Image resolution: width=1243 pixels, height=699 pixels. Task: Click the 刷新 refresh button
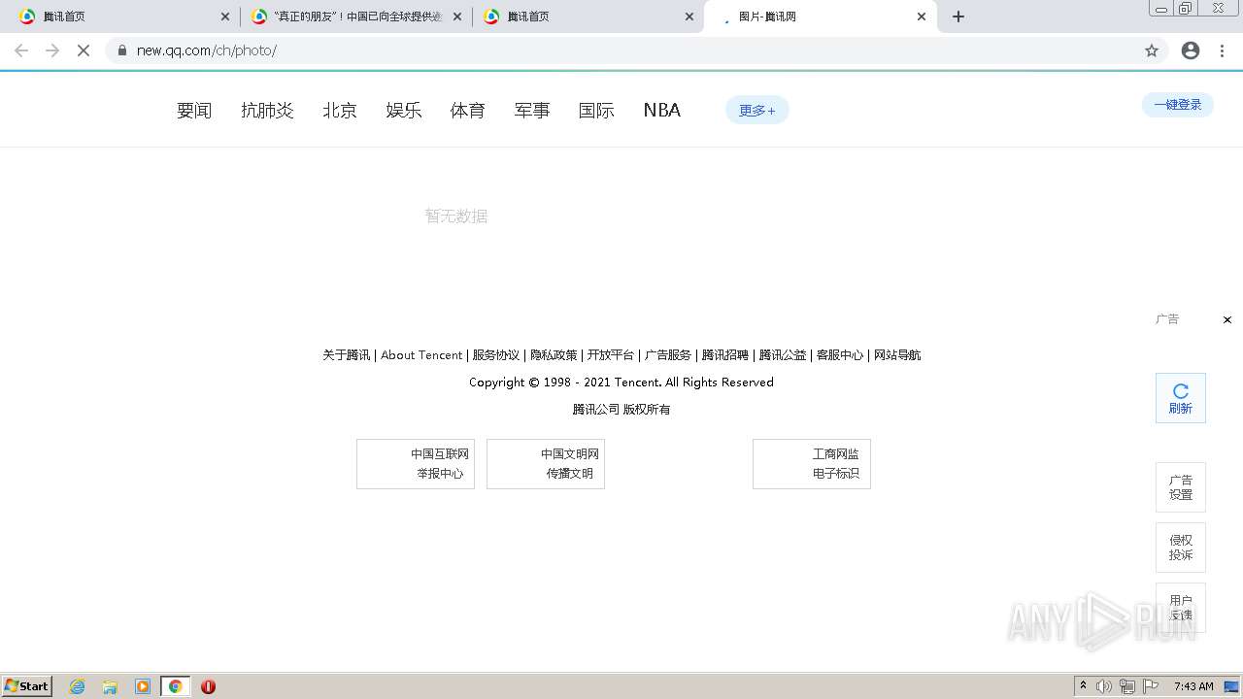[1181, 398]
